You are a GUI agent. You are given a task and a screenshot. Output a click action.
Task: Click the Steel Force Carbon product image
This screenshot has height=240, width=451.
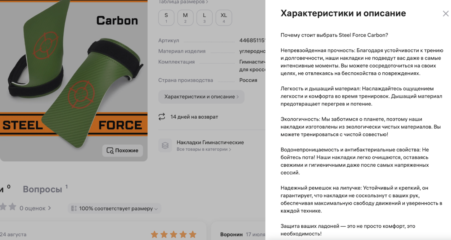pos(74,81)
